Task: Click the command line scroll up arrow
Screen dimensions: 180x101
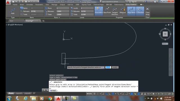Action: [x=137, y=86]
